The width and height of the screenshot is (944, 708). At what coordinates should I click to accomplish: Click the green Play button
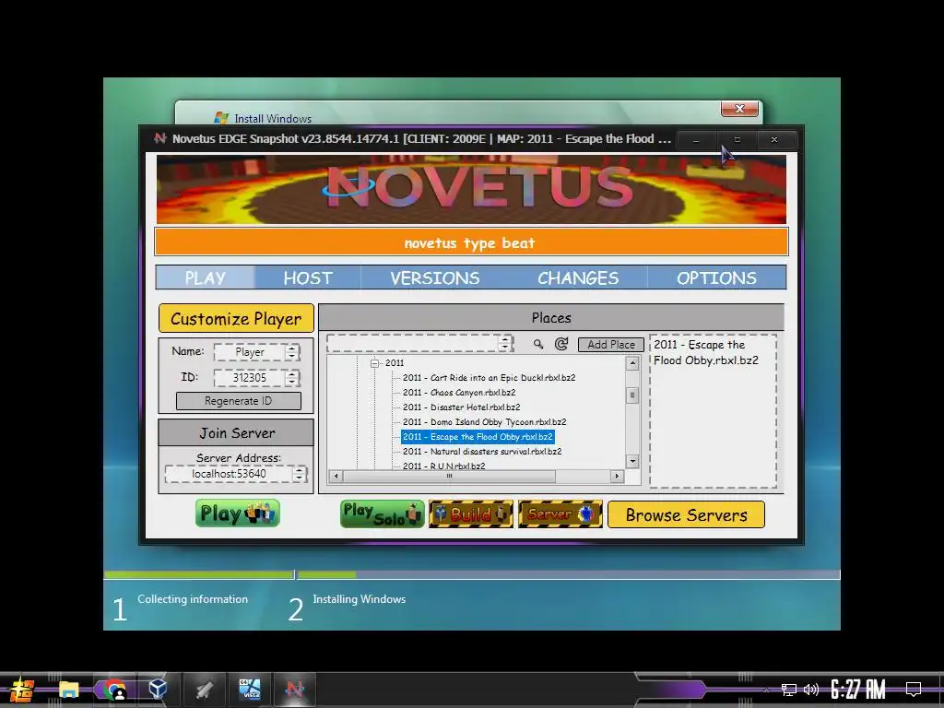237,513
